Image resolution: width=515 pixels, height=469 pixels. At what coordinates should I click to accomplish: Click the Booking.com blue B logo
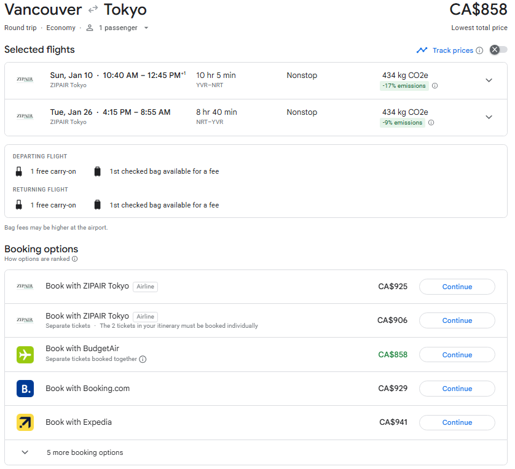[25, 389]
